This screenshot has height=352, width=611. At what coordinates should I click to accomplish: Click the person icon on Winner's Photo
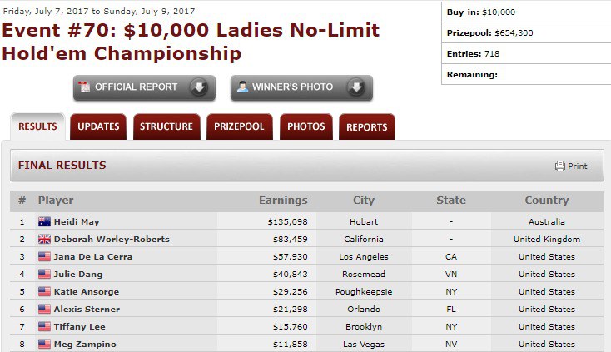(242, 87)
